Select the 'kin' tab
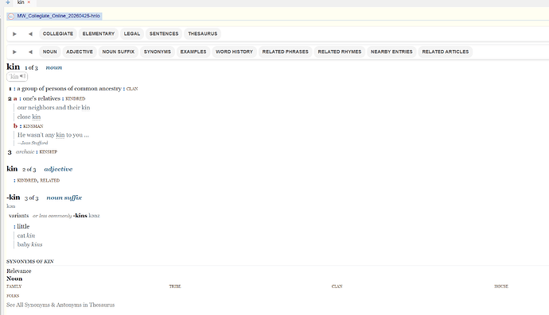The height and width of the screenshot is (315, 549). (21, 2)
